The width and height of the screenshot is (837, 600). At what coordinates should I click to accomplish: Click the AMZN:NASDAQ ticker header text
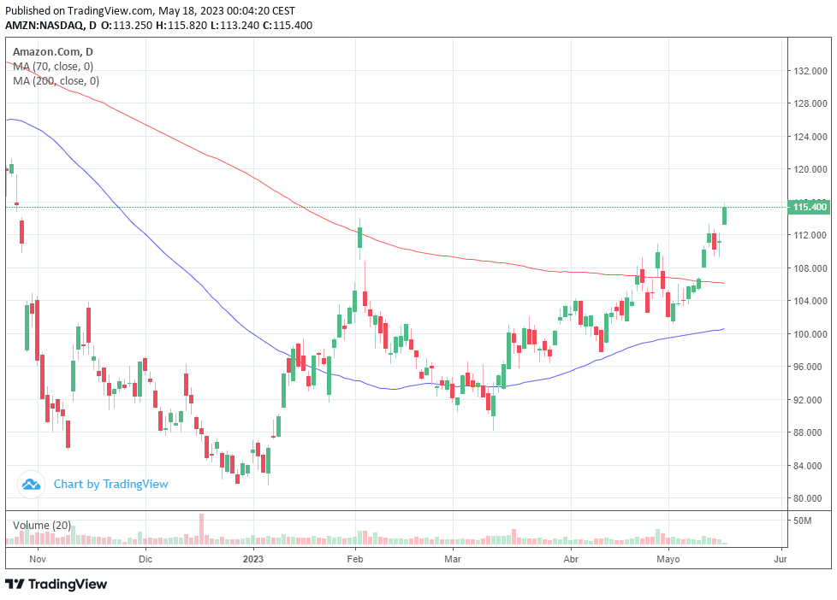click(x=44, y=25)
